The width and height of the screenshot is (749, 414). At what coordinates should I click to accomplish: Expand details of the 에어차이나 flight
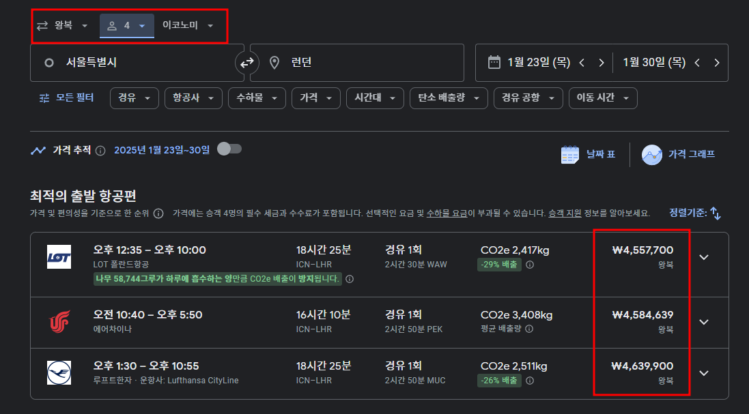point(704,321)
